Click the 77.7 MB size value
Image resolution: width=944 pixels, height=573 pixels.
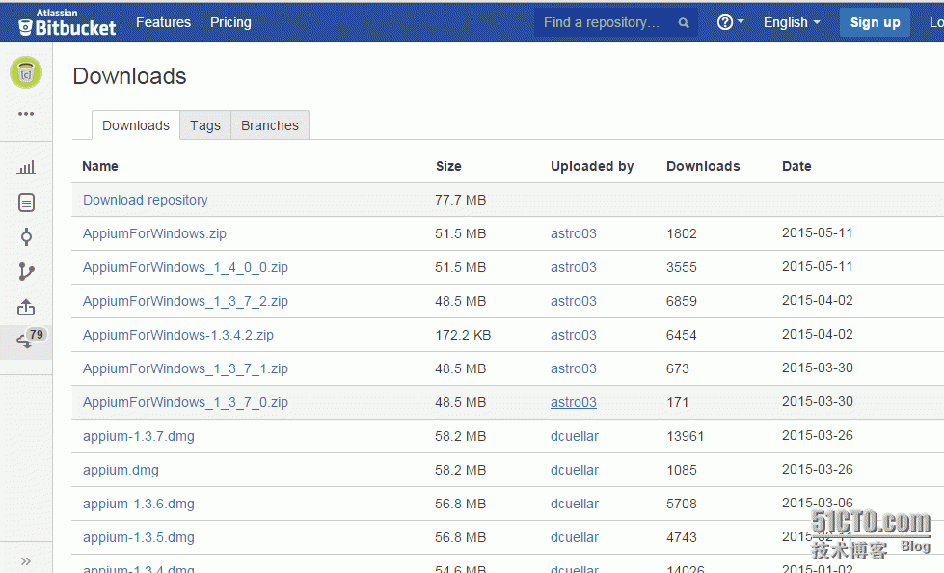pos(461,200)
